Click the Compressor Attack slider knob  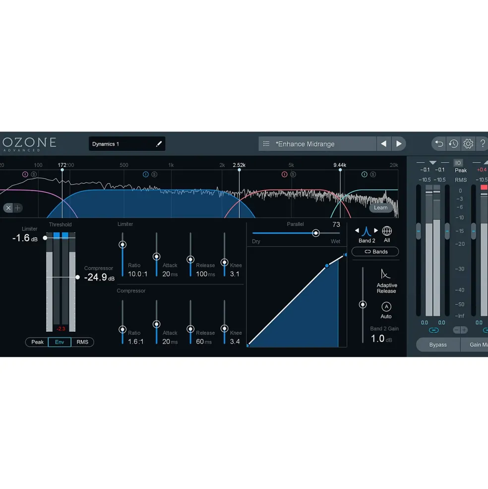(156, 324)
